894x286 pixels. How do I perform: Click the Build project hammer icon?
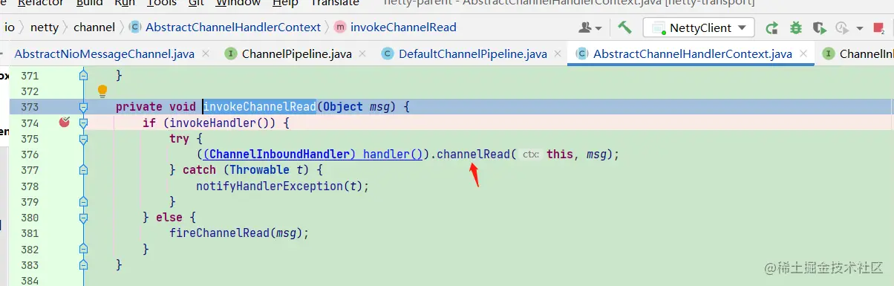click(624, 27)
